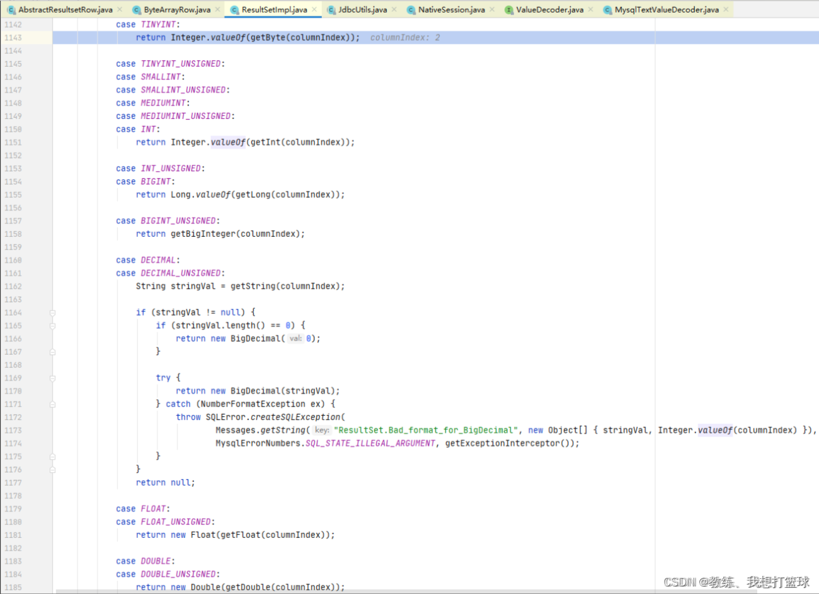Click getExceptionInterceptor() call
819x594 pixels.
pyautogui.click(x=507, y=443)
